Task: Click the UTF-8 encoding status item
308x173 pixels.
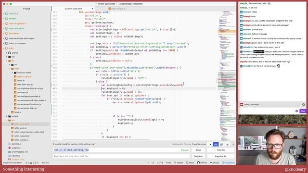Action: [160, 163]
